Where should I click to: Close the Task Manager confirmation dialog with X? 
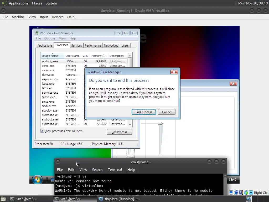(174, 72)
